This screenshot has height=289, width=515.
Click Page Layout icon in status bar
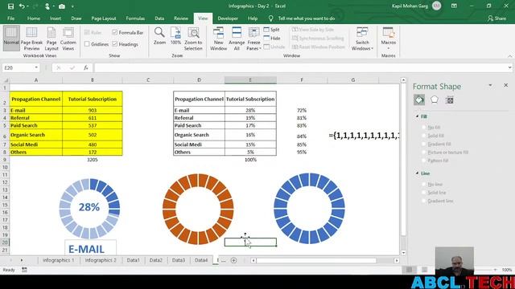(x=424, y=270)
